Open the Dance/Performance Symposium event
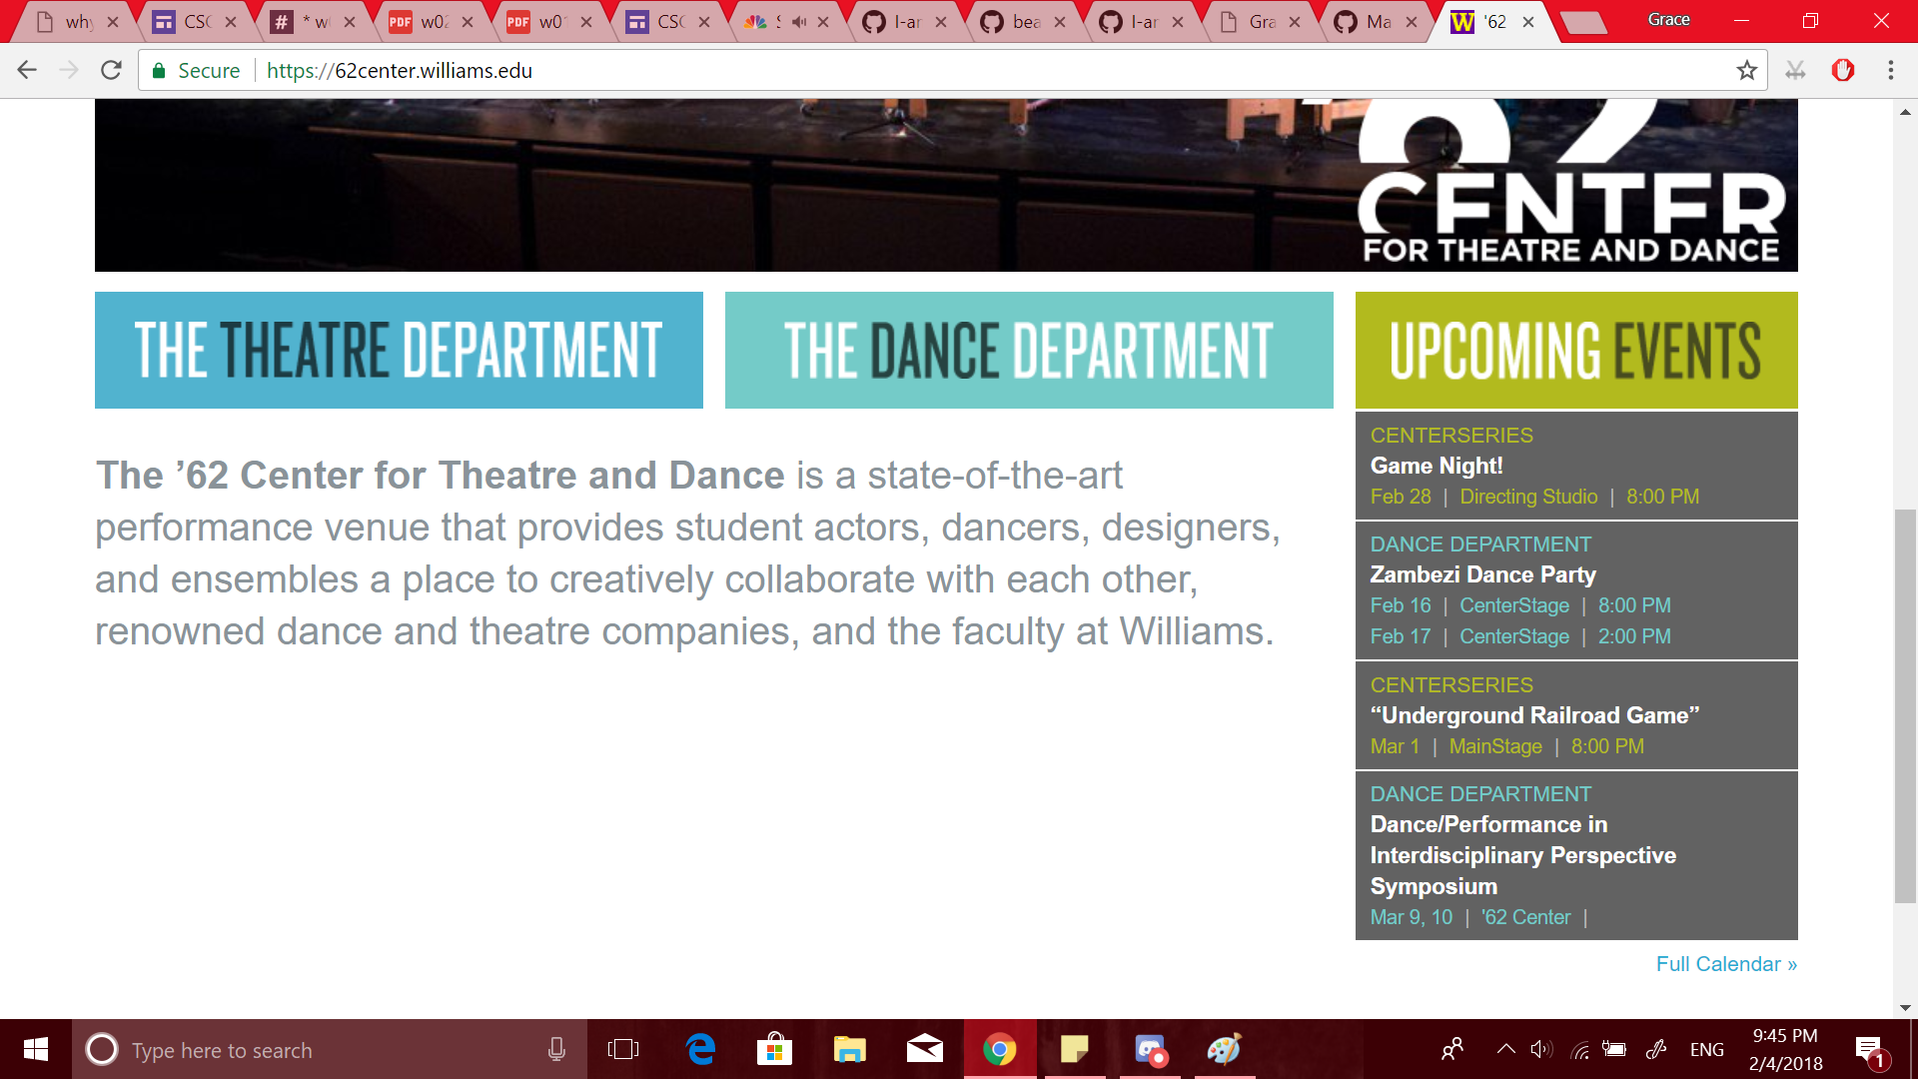 coord(1522,855)
